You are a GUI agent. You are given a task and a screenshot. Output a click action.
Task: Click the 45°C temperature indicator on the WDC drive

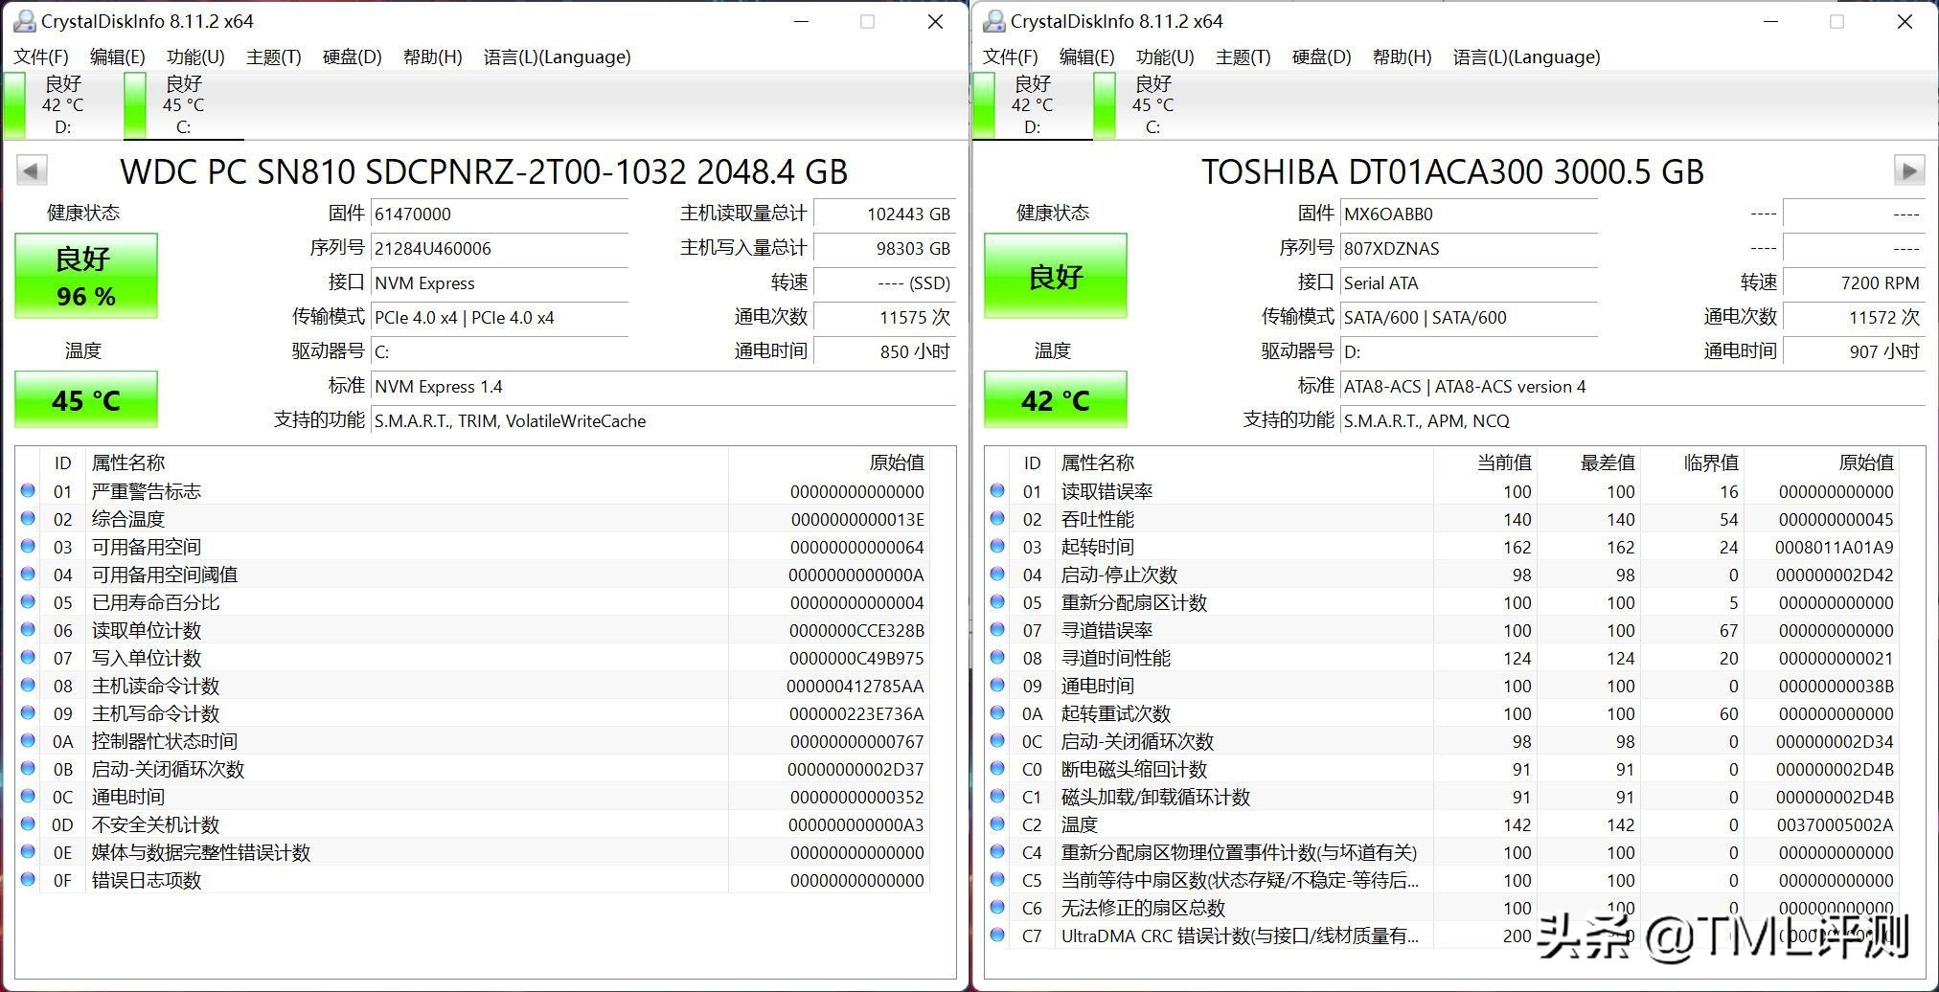point(85,399)
